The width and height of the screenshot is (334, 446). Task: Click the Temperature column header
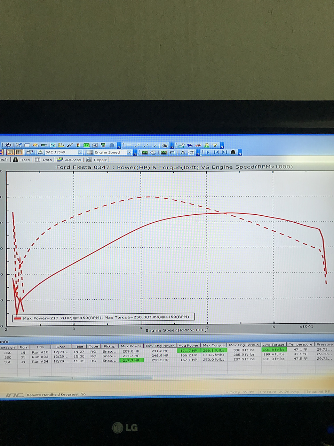coord(300,345)
